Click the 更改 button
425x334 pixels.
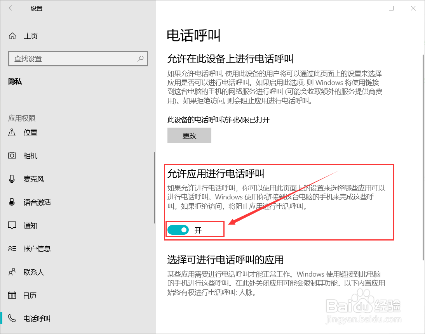[x=189, y=135]
